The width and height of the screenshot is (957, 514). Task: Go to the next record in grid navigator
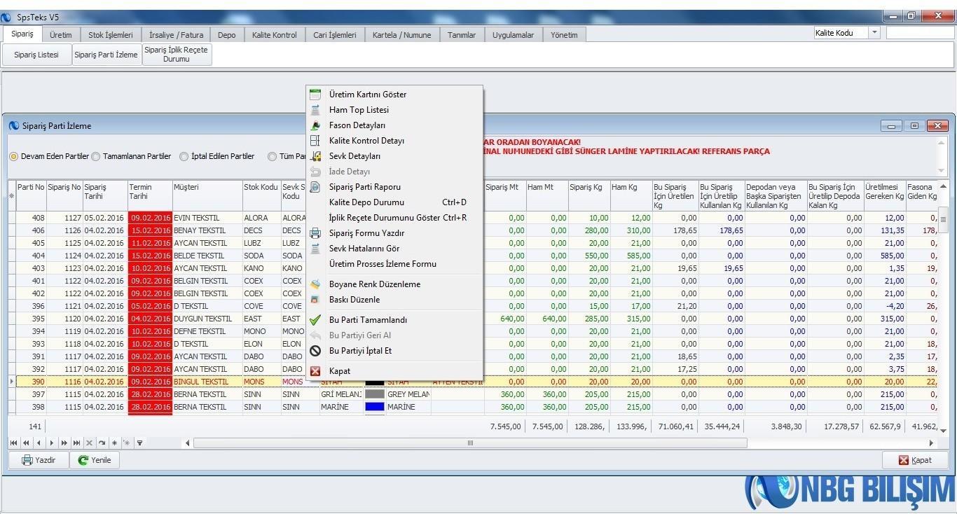pos(51,443)
